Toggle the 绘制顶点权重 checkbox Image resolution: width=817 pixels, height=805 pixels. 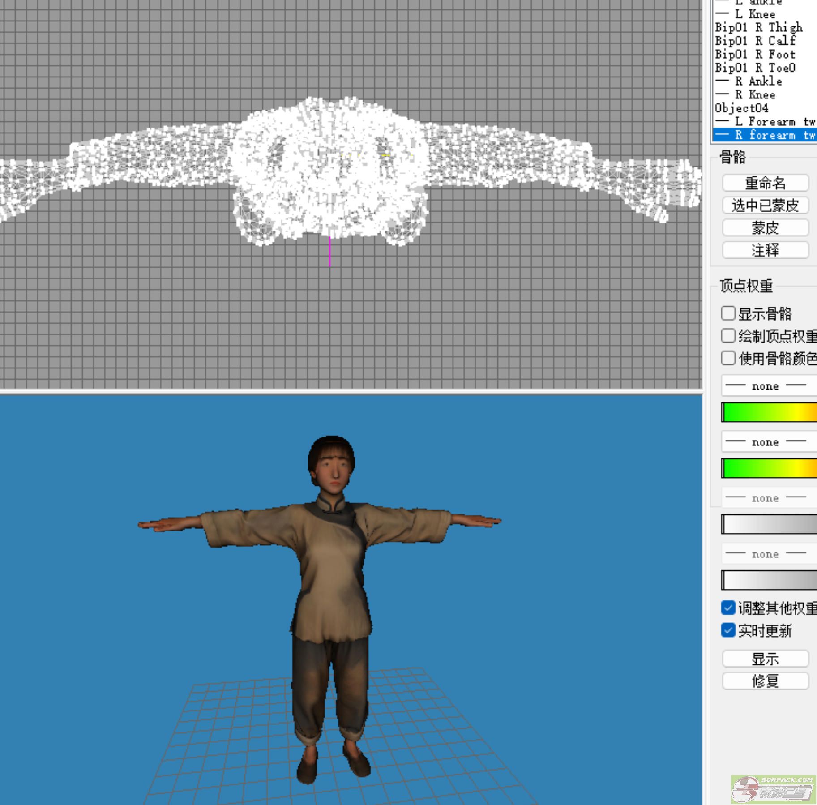728,336
